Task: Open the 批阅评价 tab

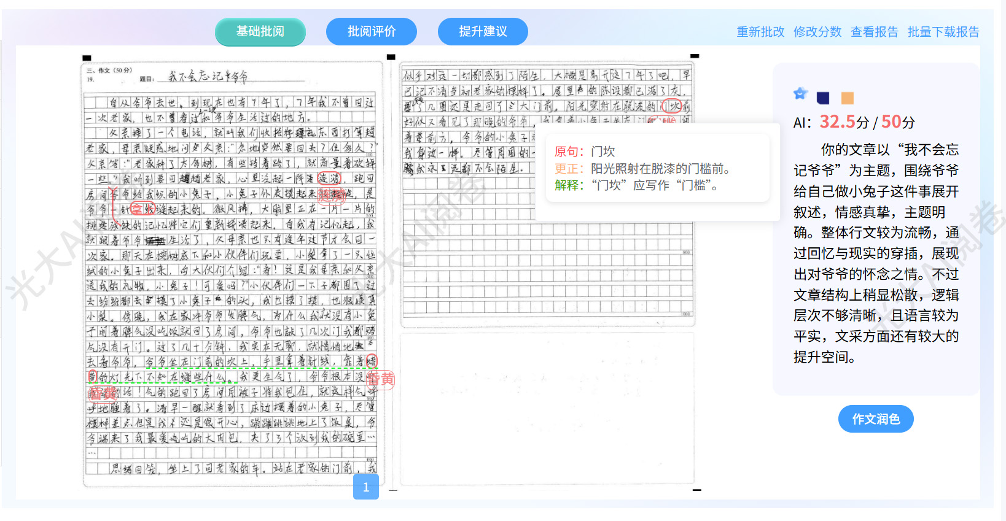Action: (x=372, y=32)
